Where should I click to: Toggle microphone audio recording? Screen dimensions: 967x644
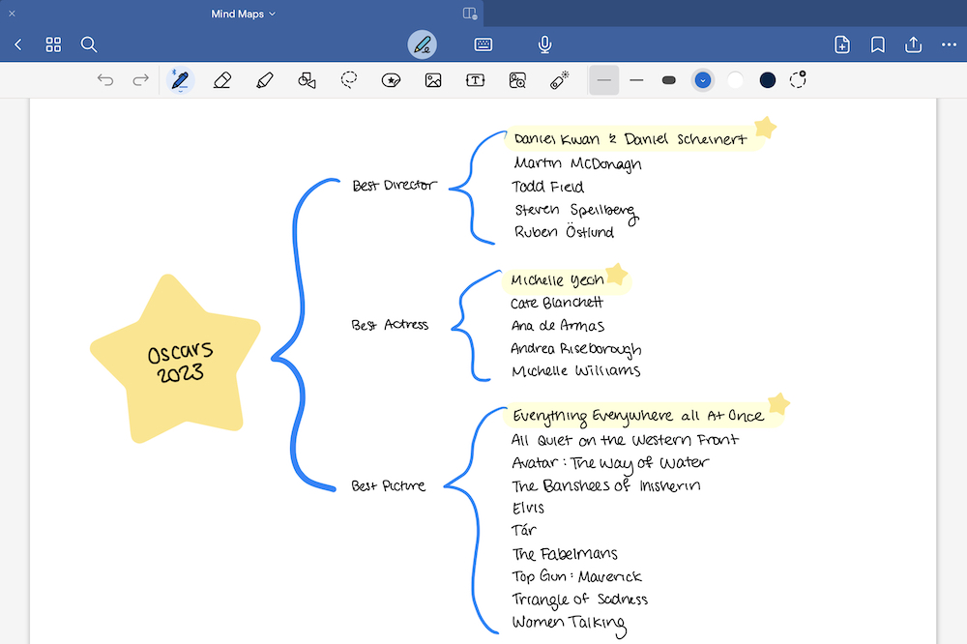coord(544,44)
